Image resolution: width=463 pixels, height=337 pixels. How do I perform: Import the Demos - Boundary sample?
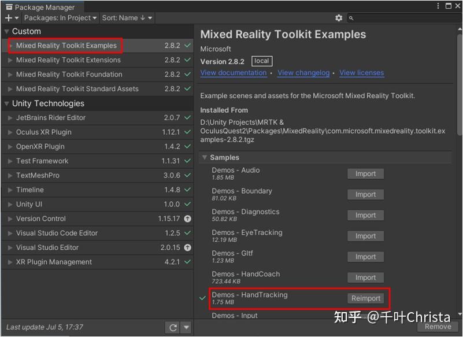coord(365,194)
